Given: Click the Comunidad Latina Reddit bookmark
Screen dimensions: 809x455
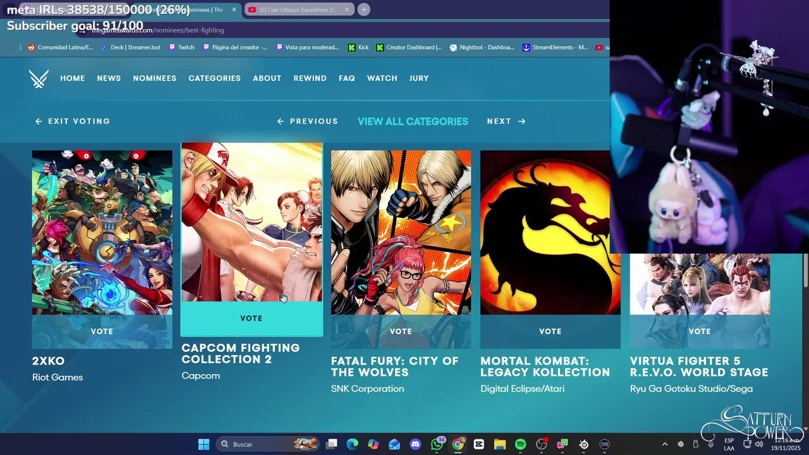Looking at the screenshot, I should (x=60, y=47).
